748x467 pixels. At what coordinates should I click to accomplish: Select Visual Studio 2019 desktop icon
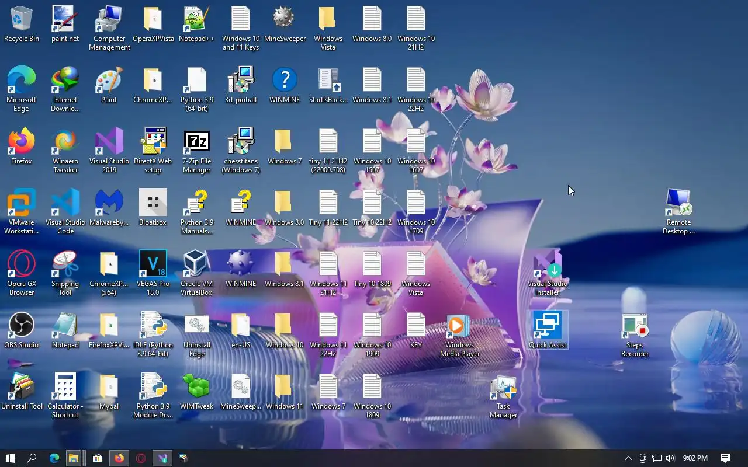(109, 151)
